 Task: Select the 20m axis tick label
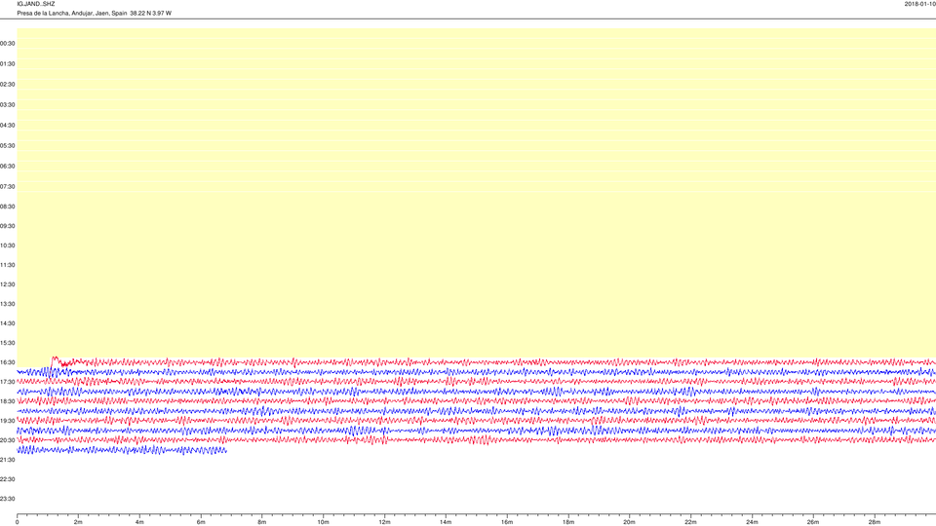click(629, 522)
